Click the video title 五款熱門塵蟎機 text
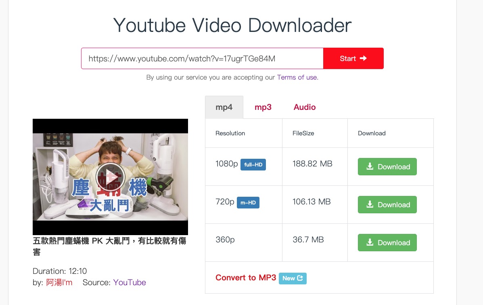 pyautogui.click(x=109, y=246)
